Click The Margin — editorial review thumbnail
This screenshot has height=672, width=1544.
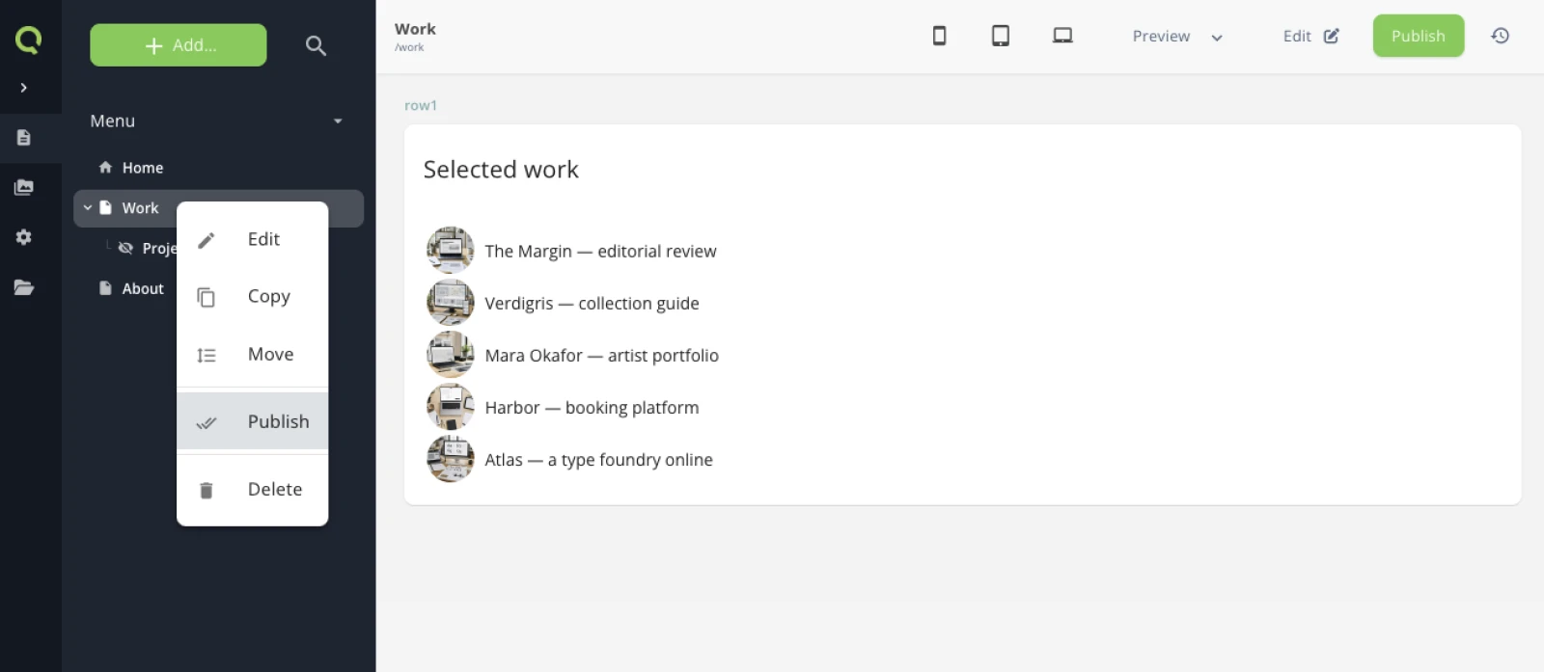[451, 251]
